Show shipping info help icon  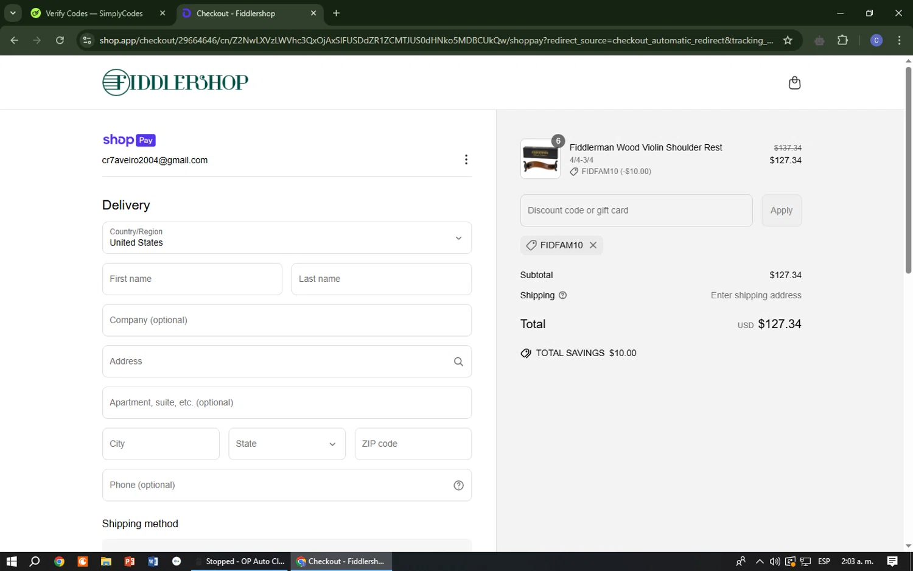[x=562, y=295]
